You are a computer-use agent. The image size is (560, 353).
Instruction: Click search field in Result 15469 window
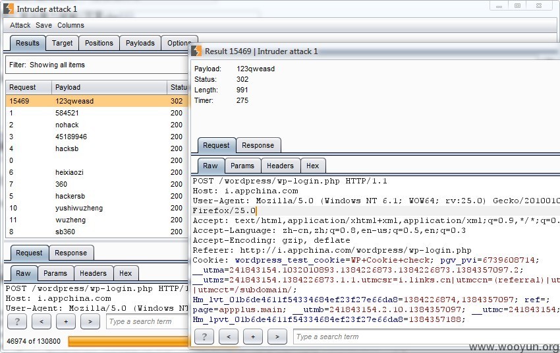point(426,337)
